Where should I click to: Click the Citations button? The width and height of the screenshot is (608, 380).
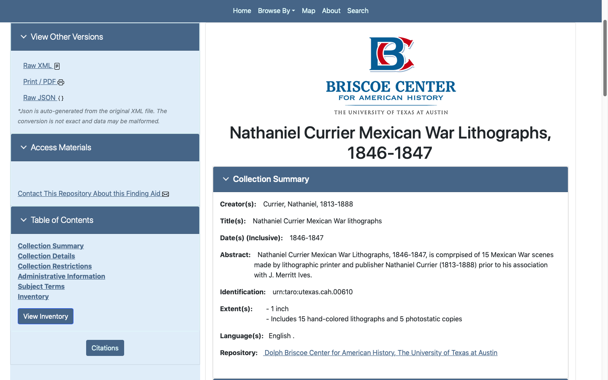click(105, 348)
